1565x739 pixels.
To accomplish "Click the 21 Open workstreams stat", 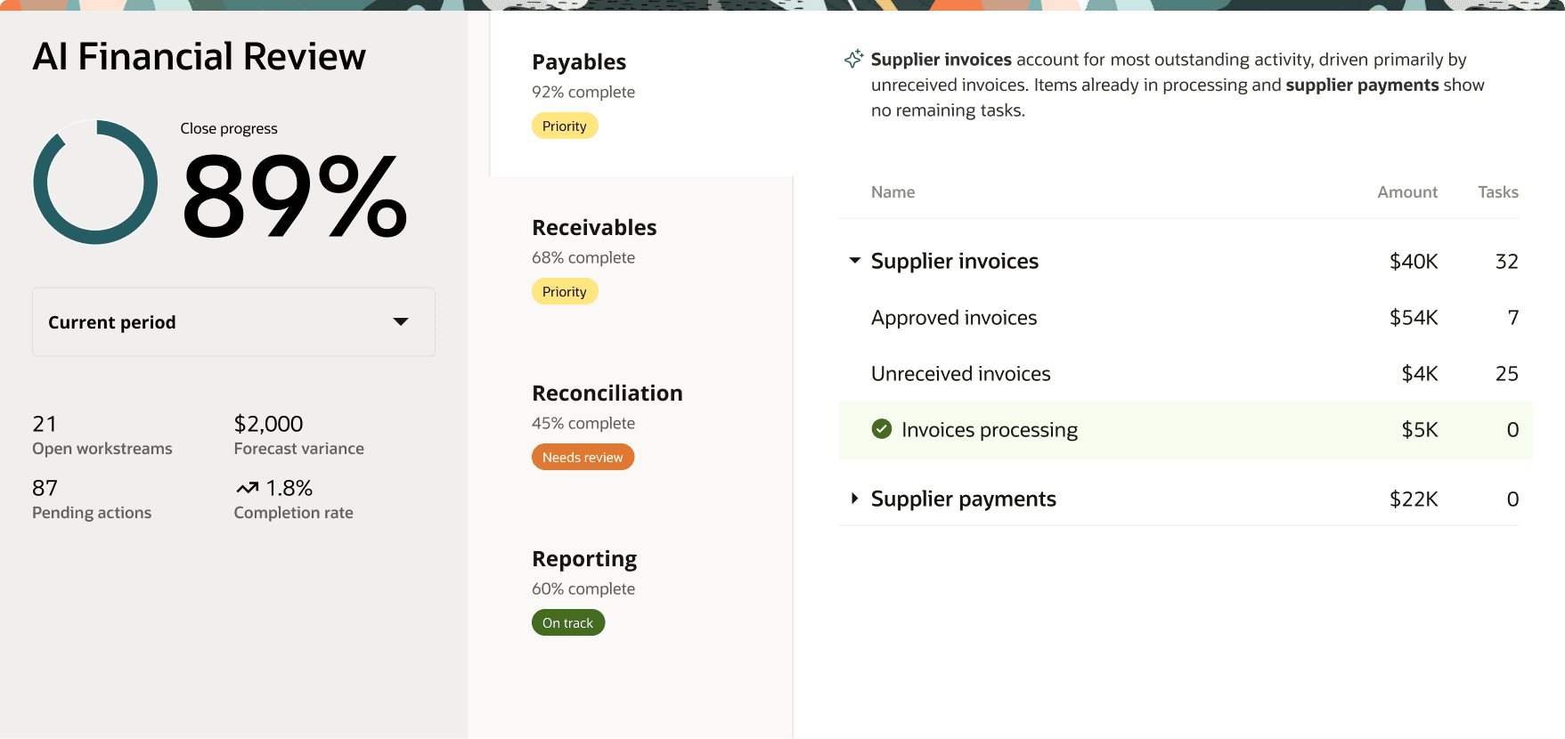I will 101,434.
